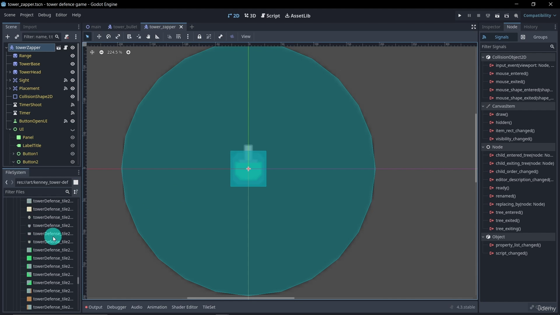The image size is (560, 315).
Task: Expand the Placement node children
Action: [x=10, y=88]
